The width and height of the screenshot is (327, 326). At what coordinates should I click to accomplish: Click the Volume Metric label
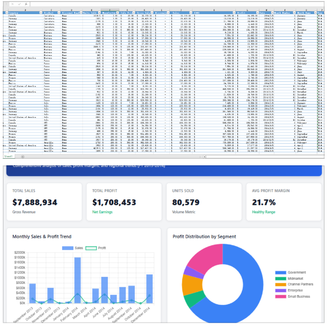coord(184,212)
